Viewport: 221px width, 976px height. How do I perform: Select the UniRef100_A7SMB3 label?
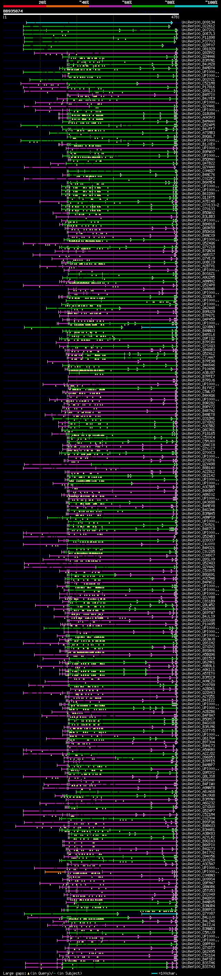(198, 133)
